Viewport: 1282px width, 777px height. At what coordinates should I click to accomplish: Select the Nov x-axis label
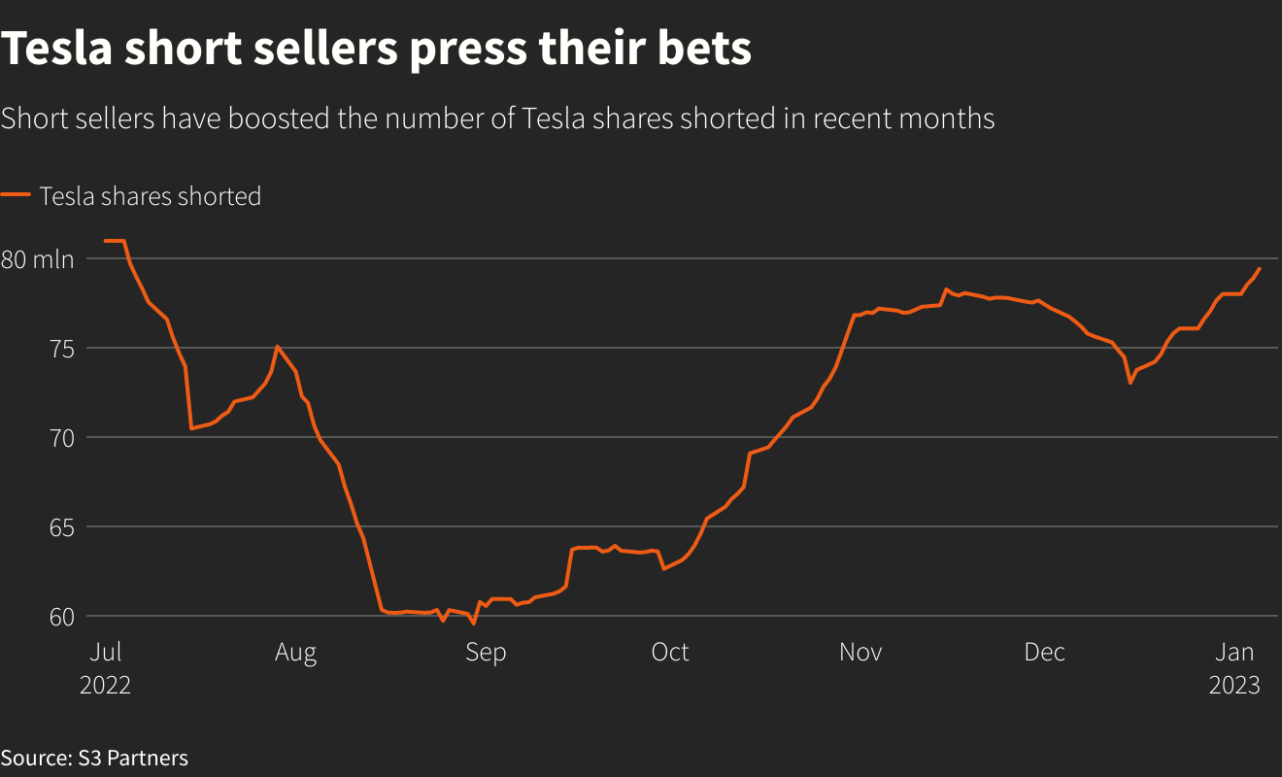[860, 653]
